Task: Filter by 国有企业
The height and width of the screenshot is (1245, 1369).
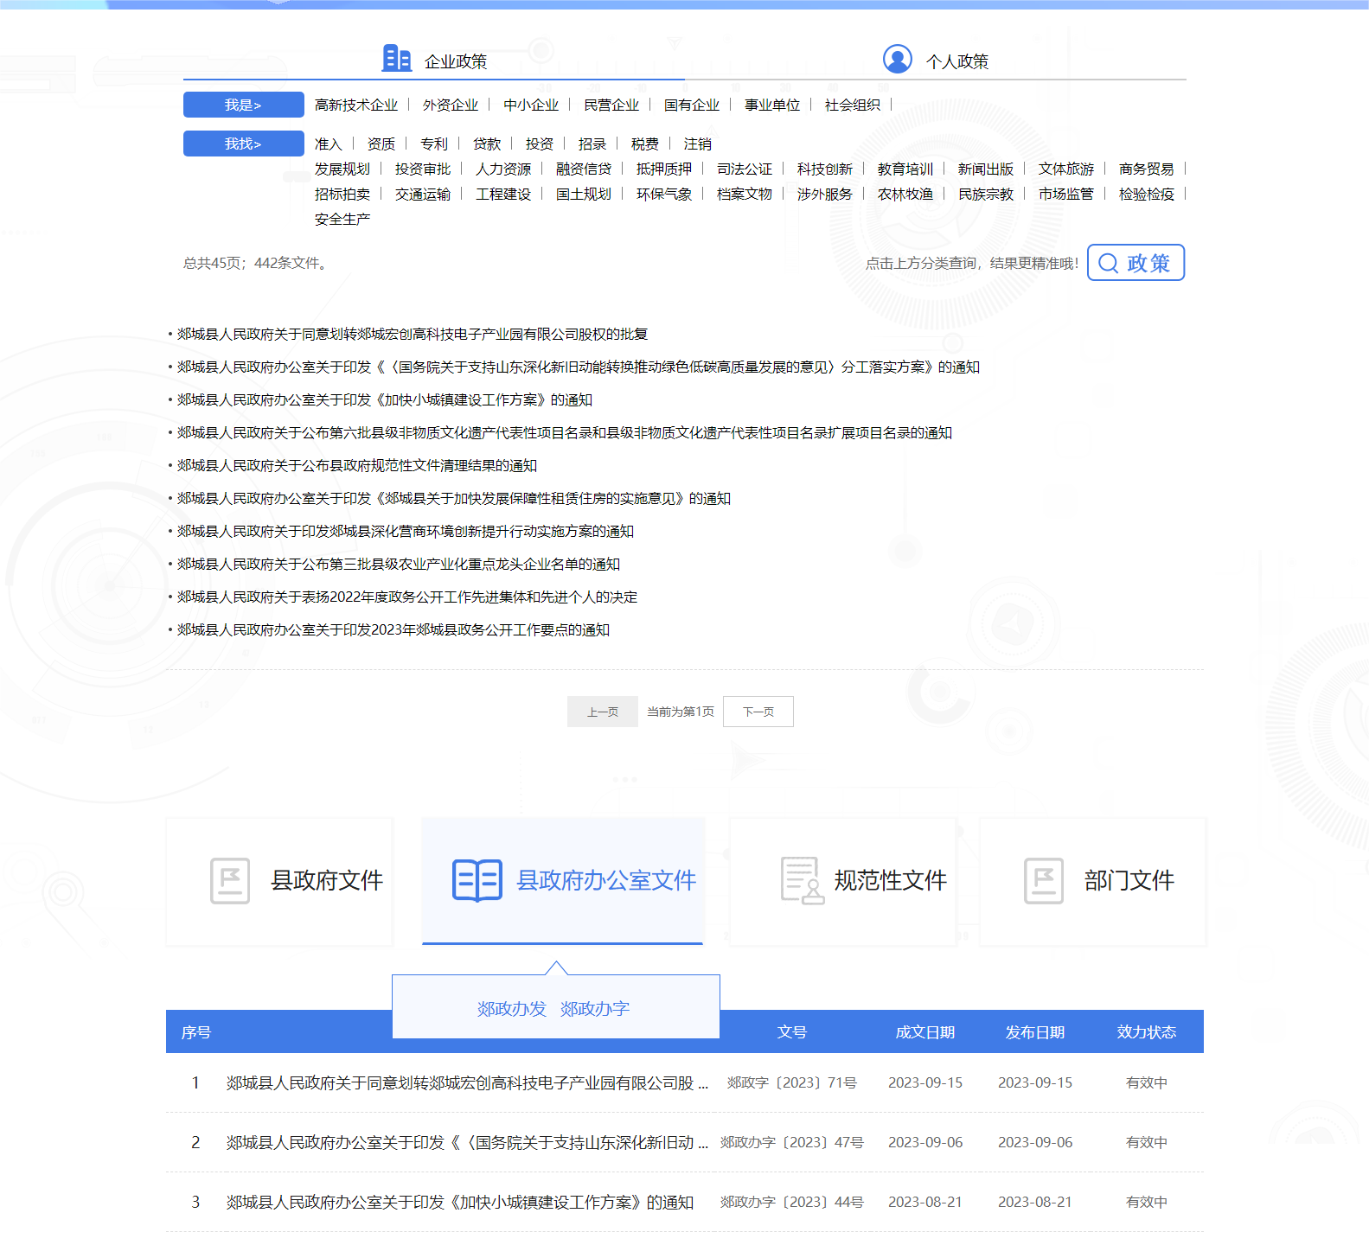Action: pos(692,105)
